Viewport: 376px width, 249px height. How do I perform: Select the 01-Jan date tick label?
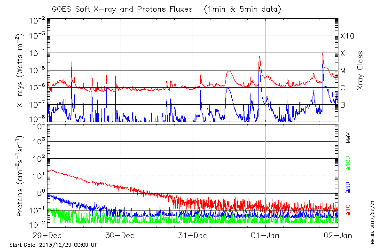pos(266,235)
